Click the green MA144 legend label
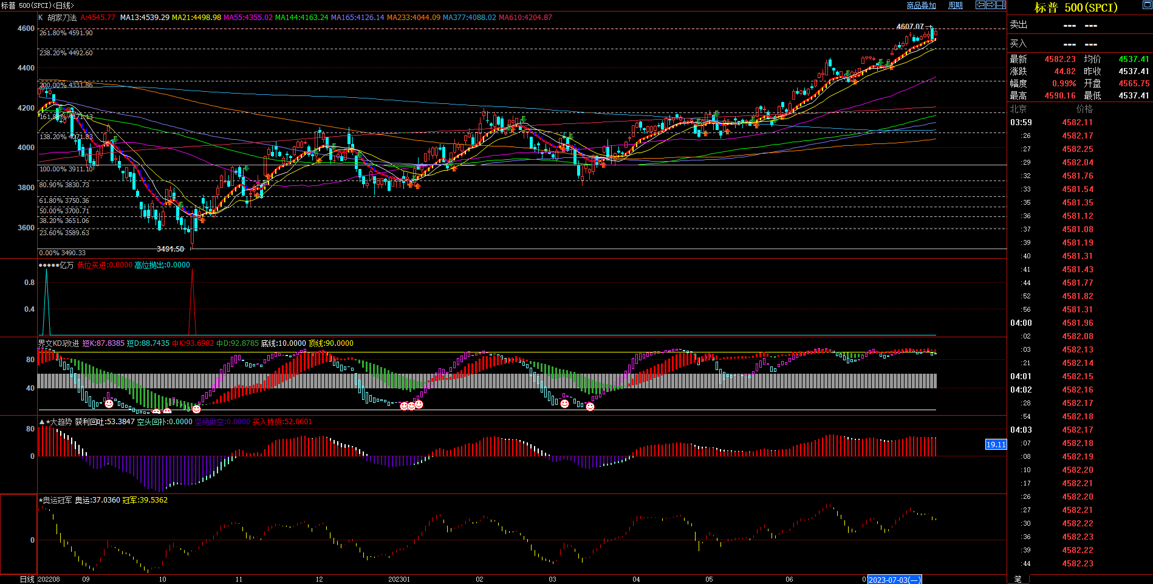The height and width of the screenshot is (584, 1153). (x=301, y=18)
